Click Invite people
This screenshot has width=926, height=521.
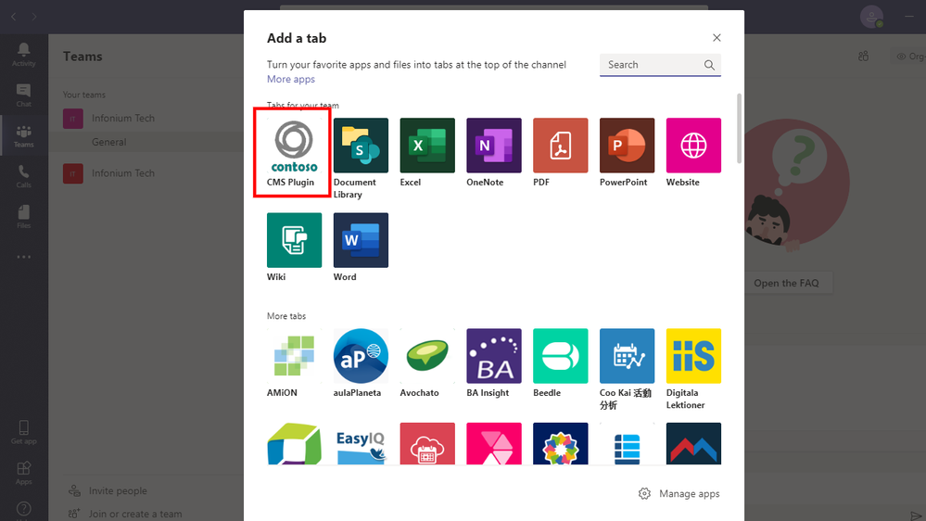coord(108,491)
